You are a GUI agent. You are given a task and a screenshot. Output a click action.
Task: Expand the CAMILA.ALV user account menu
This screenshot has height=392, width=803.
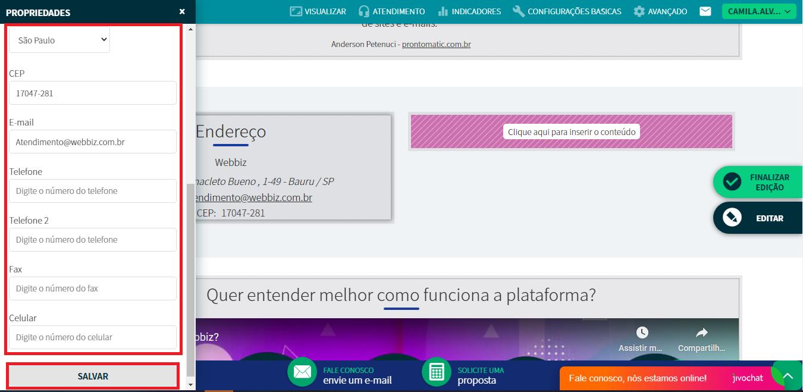[758, 11]
